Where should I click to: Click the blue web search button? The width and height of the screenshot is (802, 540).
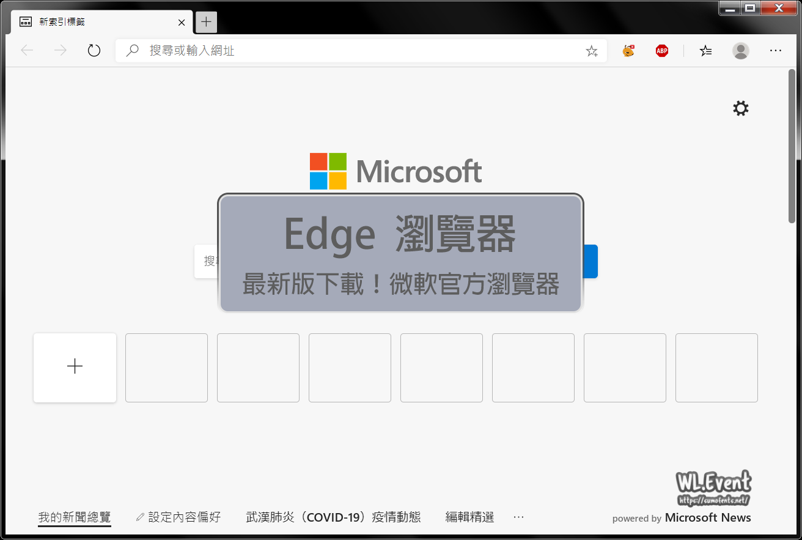pyautogui.click(x=590, y=261)
